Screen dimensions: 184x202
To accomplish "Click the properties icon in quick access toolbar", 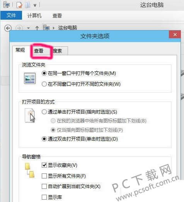I will [19, 5].
